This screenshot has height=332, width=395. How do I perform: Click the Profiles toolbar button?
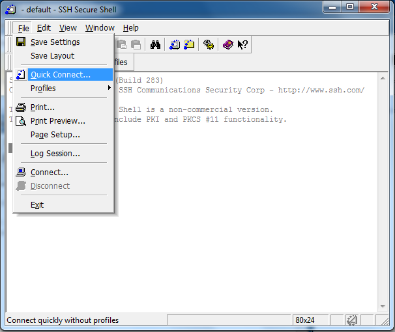tap(124, 62)
